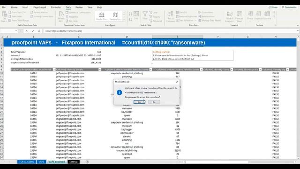The width and height of the screenshot is (300, 169).
Task: Open the Page Layout tab
Action: (39, 8)
